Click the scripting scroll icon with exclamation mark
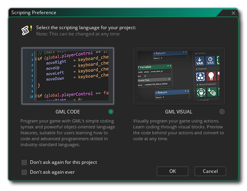Viewport: 247px width, 191px height. click(27, 30)
